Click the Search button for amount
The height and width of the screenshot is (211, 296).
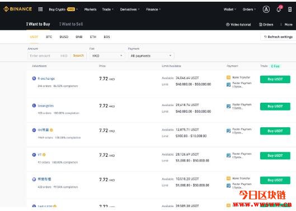[78, 56]
